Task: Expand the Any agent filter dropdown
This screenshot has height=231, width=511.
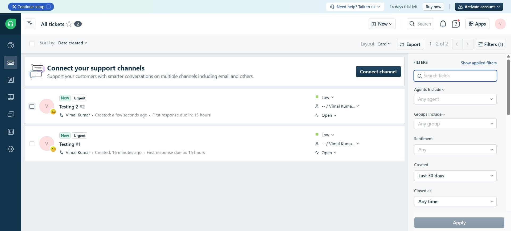Action: 455,99
